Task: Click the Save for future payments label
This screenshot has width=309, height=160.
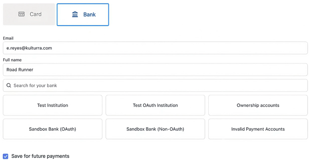Action: [40, 156]
